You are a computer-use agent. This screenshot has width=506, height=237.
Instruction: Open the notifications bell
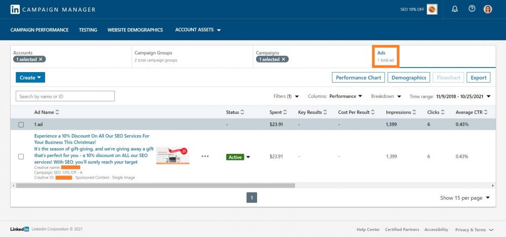[x=455, y=9]
